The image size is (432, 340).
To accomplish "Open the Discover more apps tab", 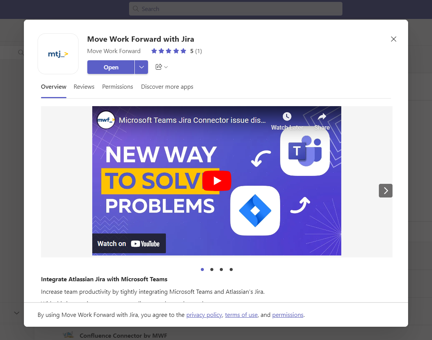I will click(167, 87).
